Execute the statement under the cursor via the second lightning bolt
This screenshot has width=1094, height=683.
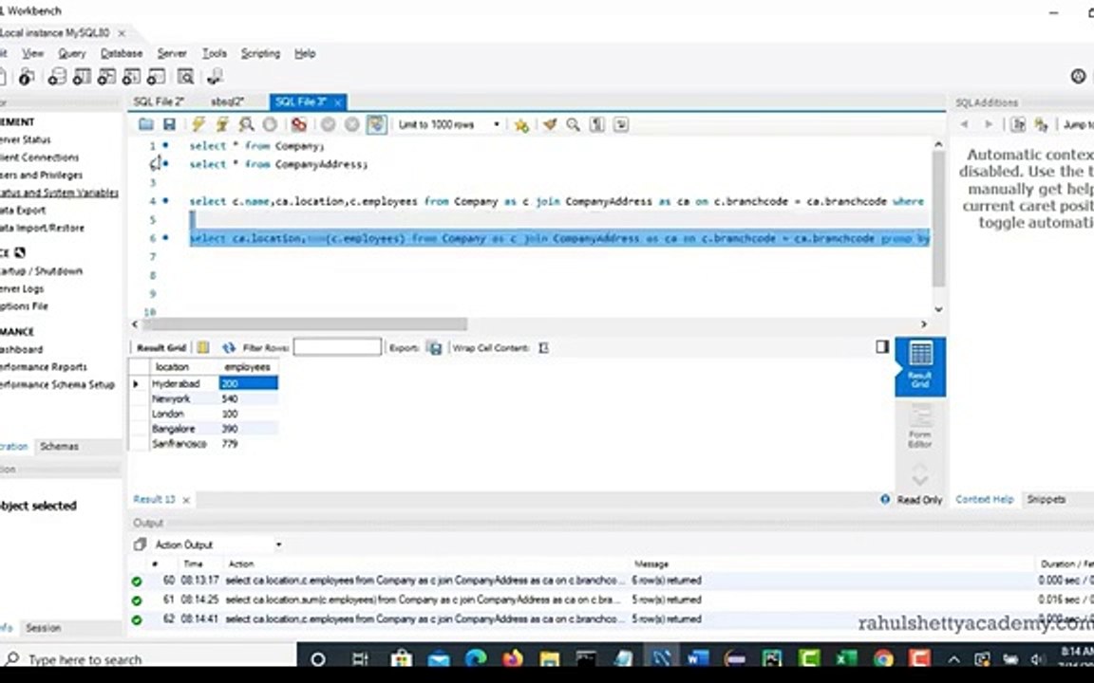coord(222,125)
